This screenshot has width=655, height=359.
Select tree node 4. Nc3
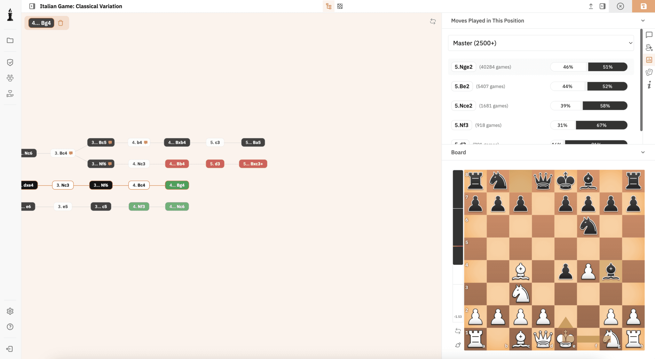tap(139, 164)
